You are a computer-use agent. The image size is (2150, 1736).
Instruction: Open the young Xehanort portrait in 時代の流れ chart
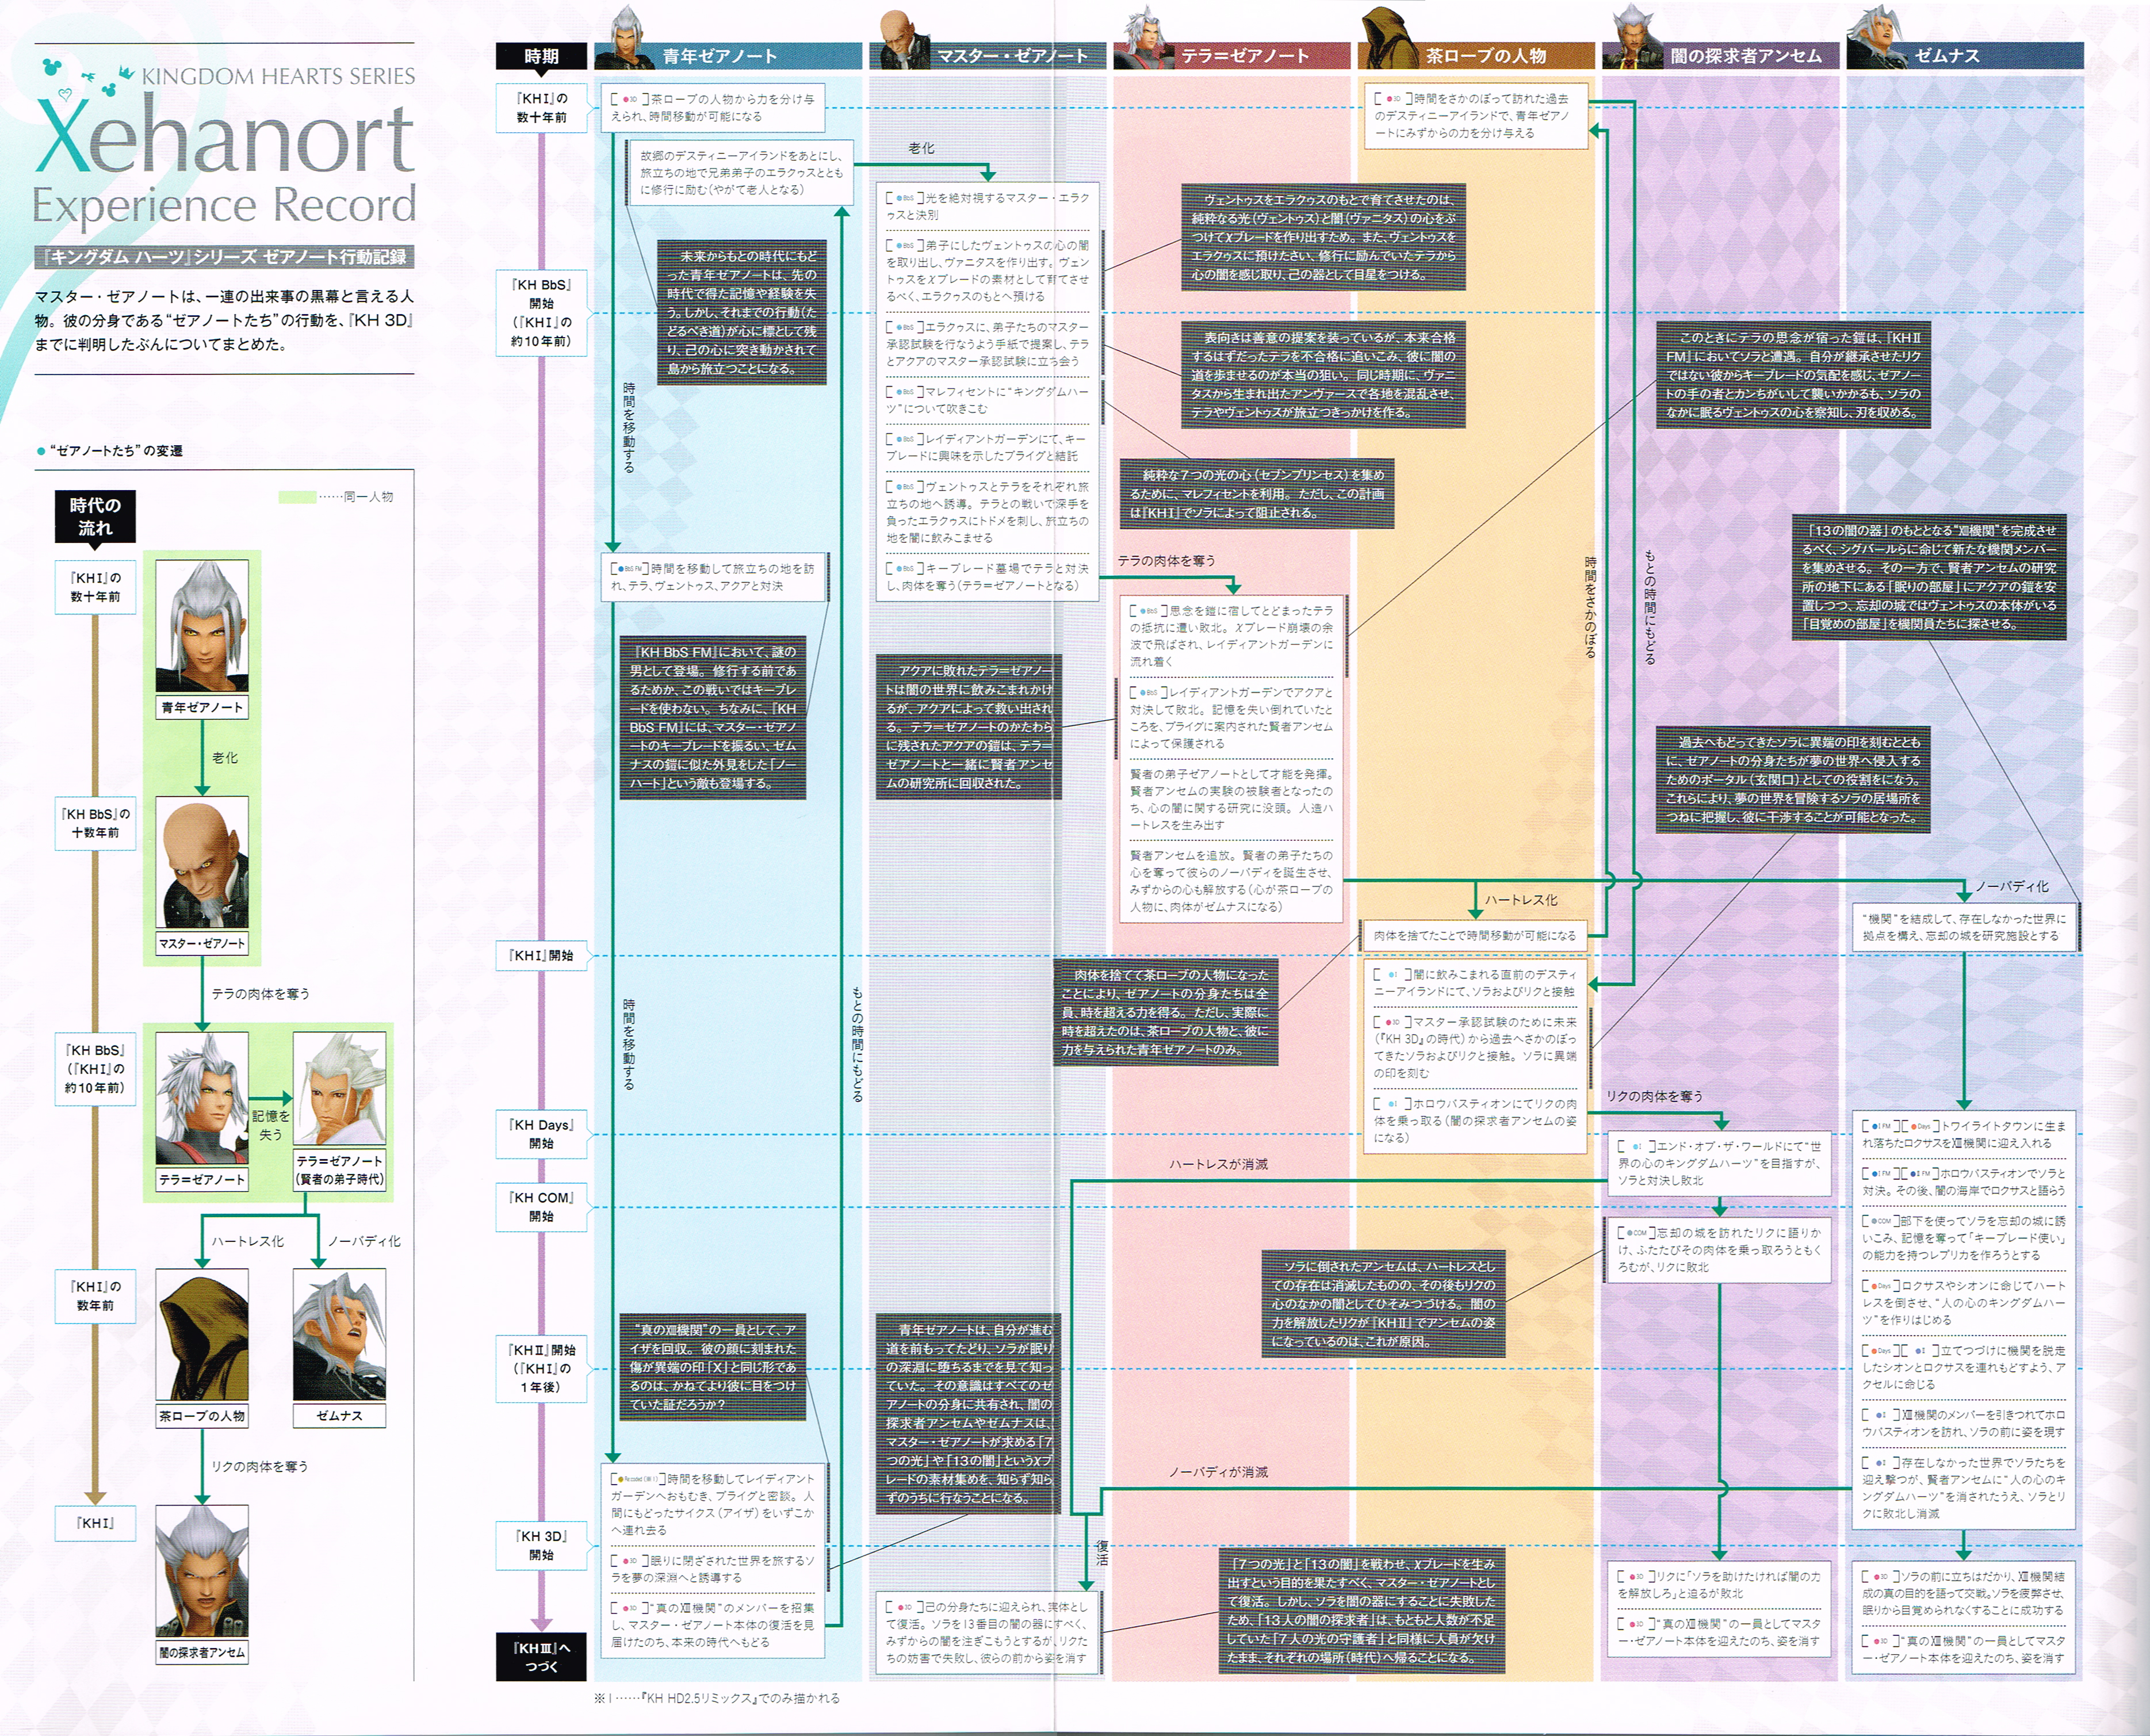coord(202,626)
